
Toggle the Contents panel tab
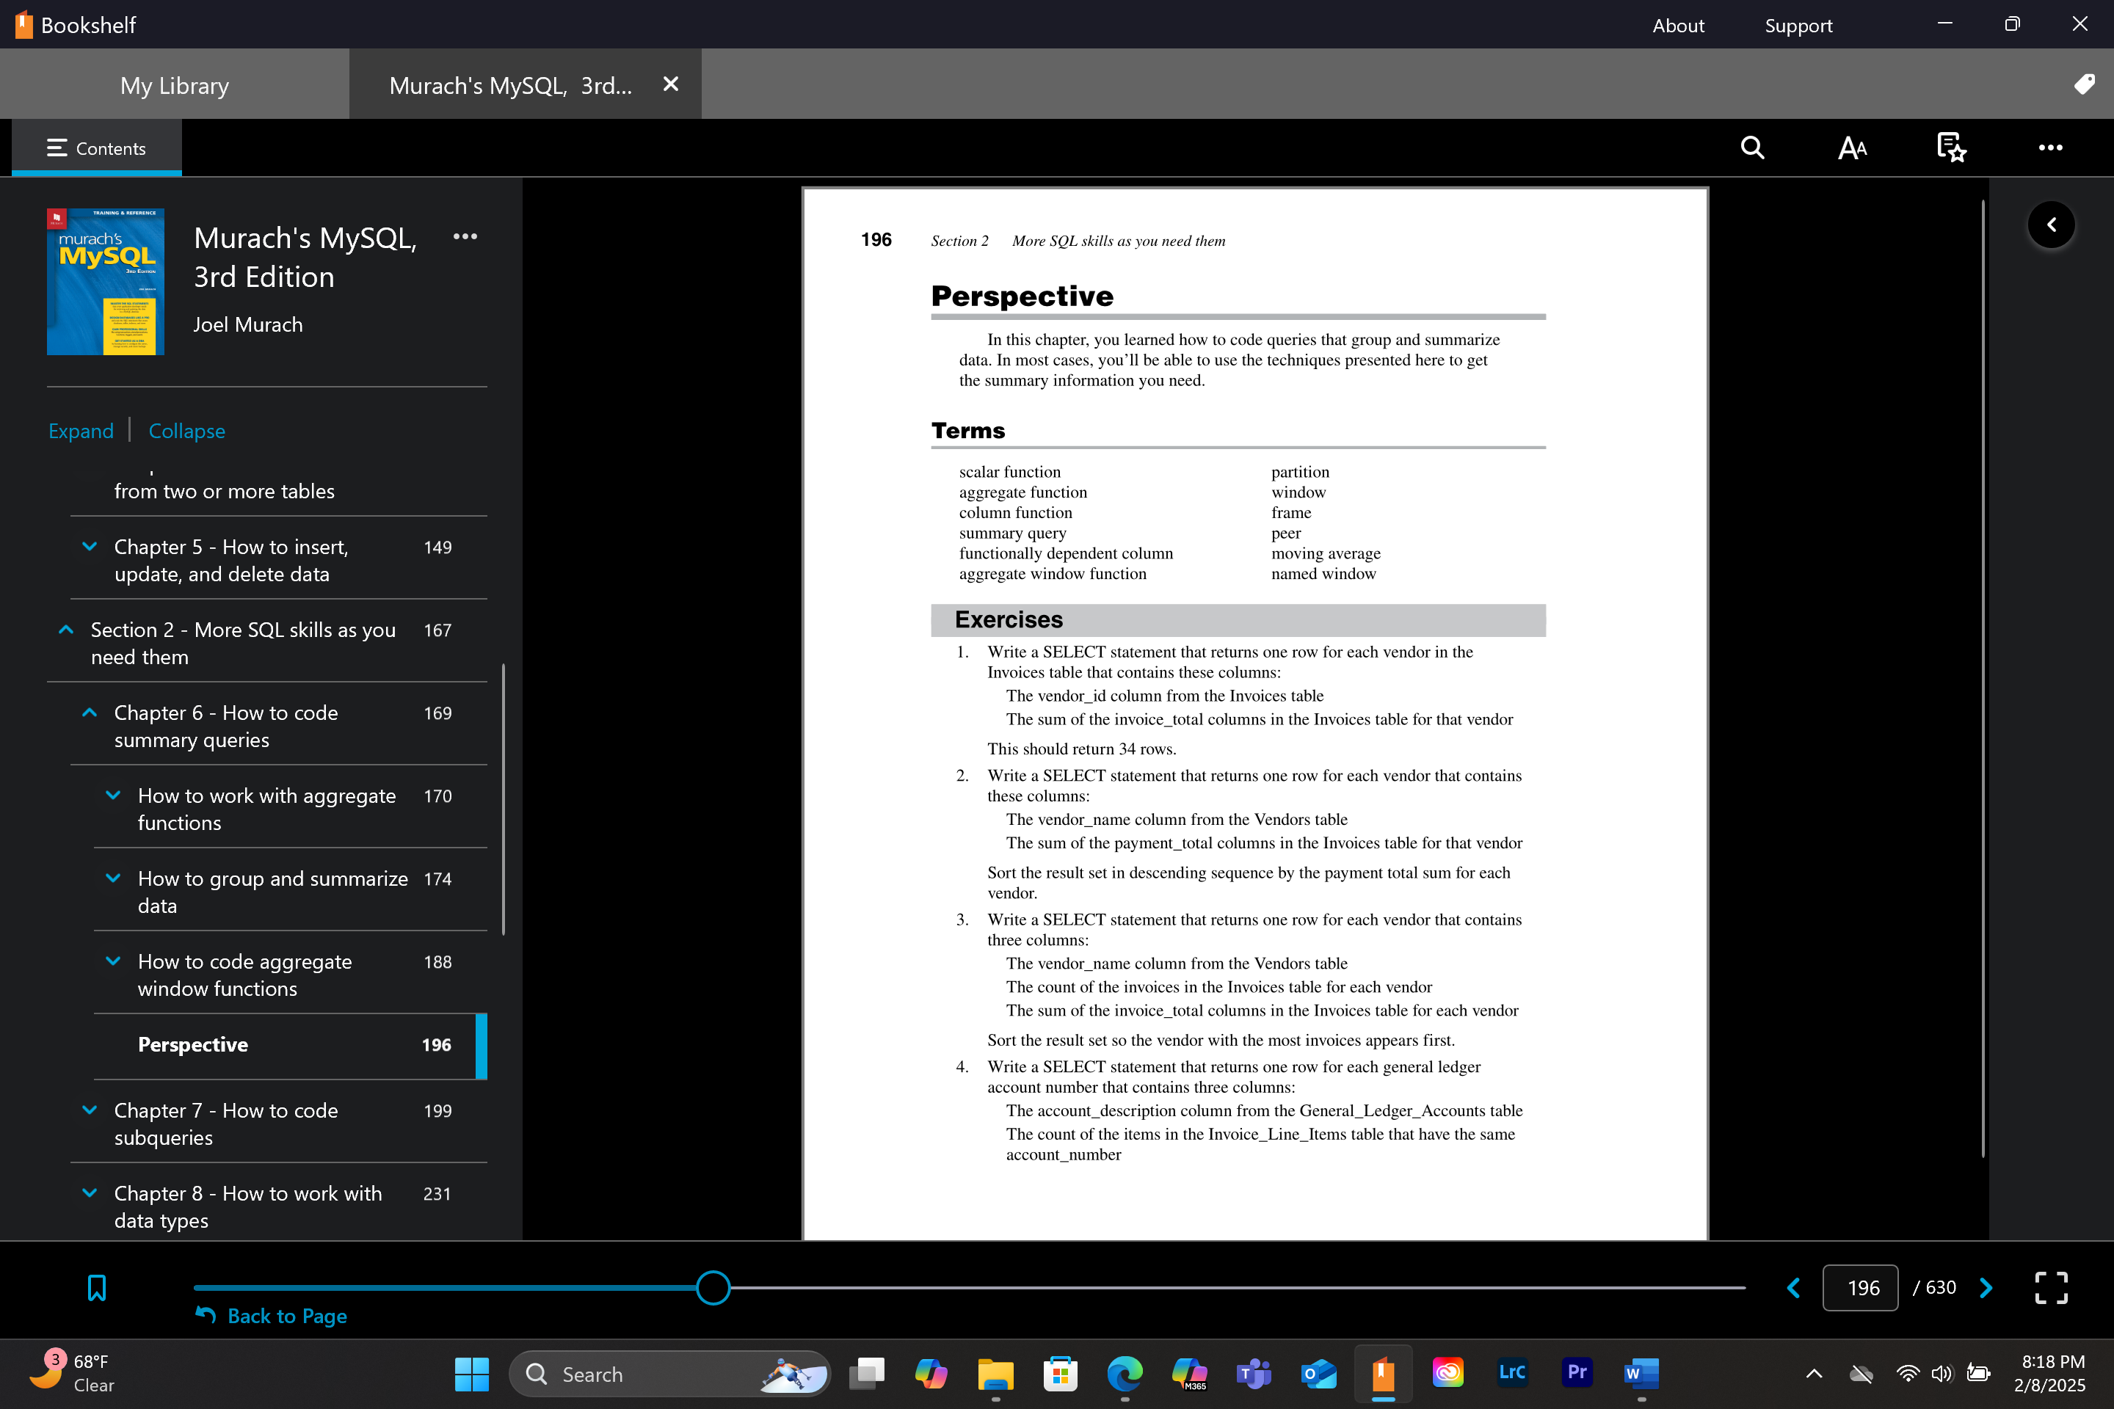pyautogui.click(x=96, y=148)
